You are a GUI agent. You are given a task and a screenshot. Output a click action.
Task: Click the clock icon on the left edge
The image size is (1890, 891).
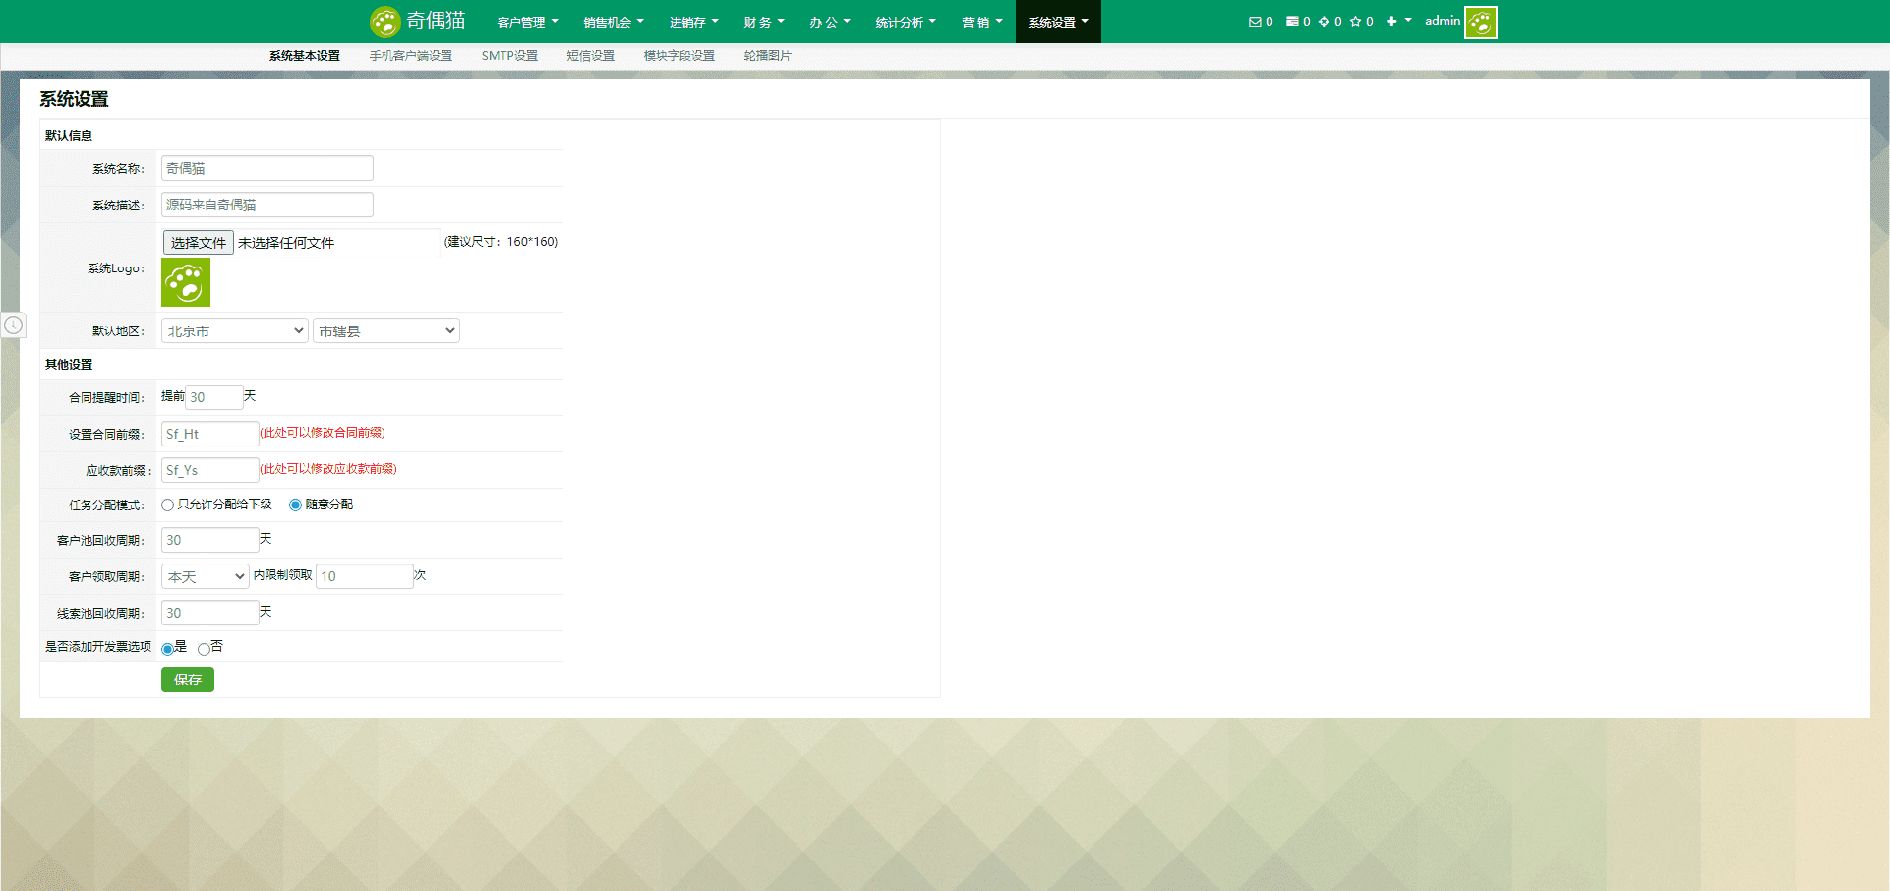coord(14,325)
